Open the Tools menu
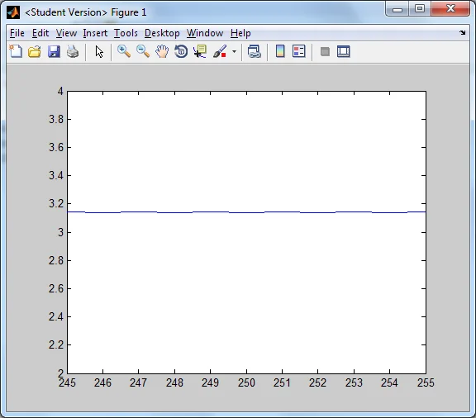476x418 pixels. click(126, 33)
